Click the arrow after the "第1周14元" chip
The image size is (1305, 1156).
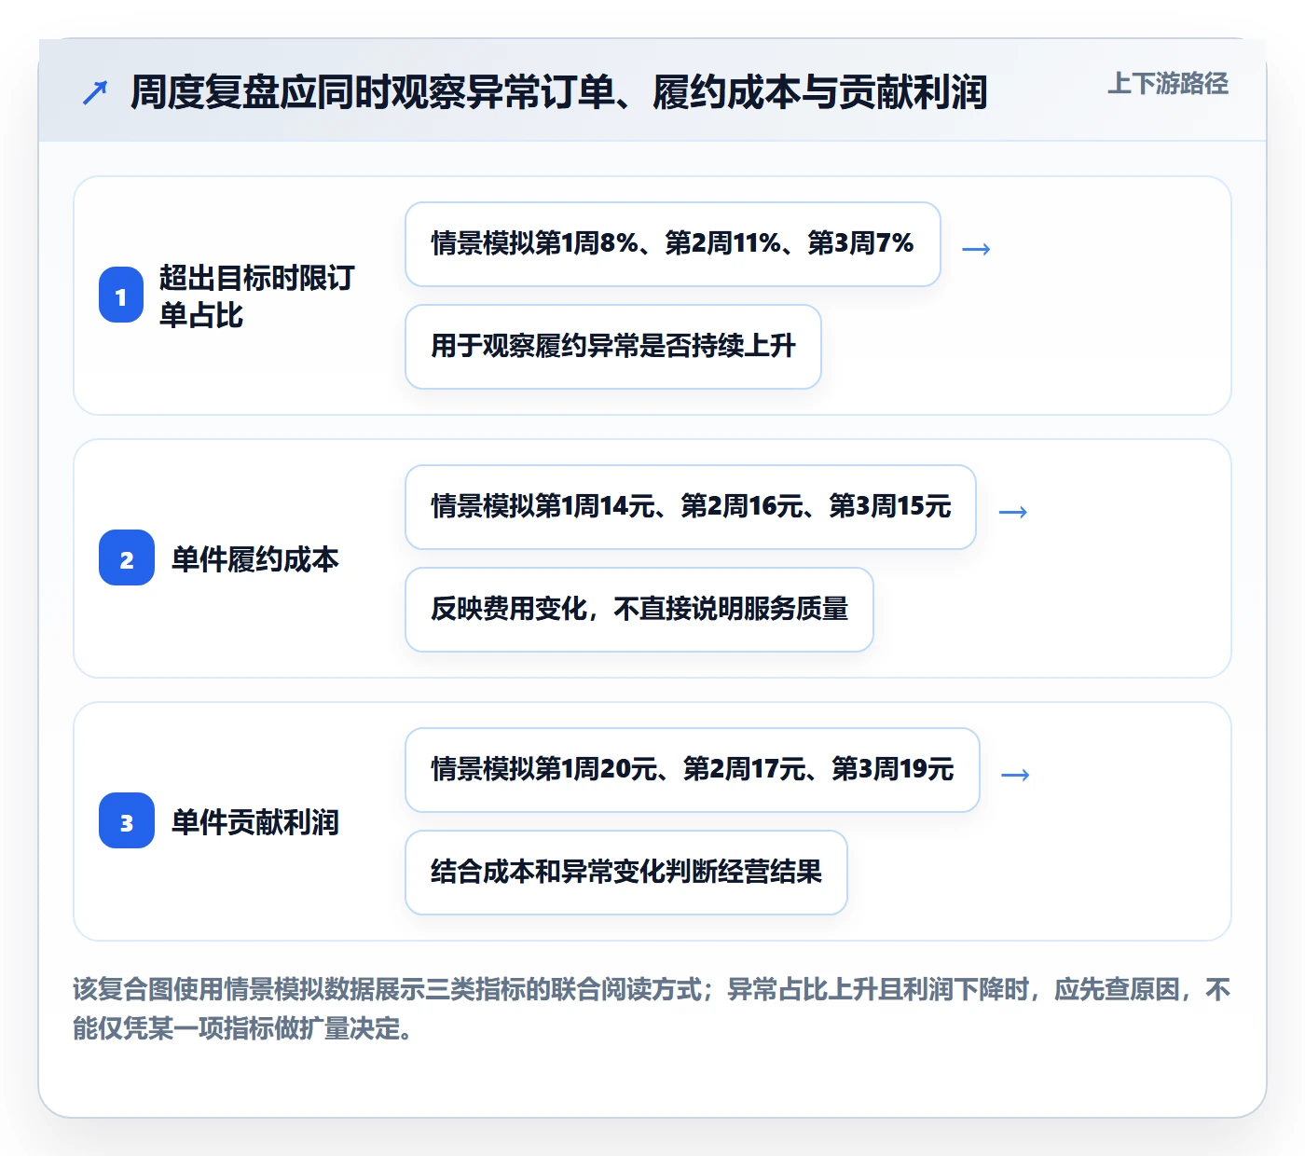[1013, 512]
